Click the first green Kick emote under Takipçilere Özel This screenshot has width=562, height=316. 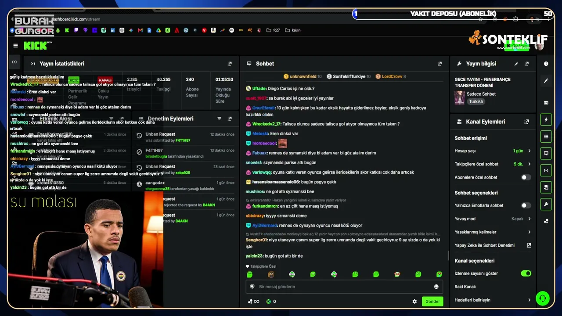pos(250,274)
